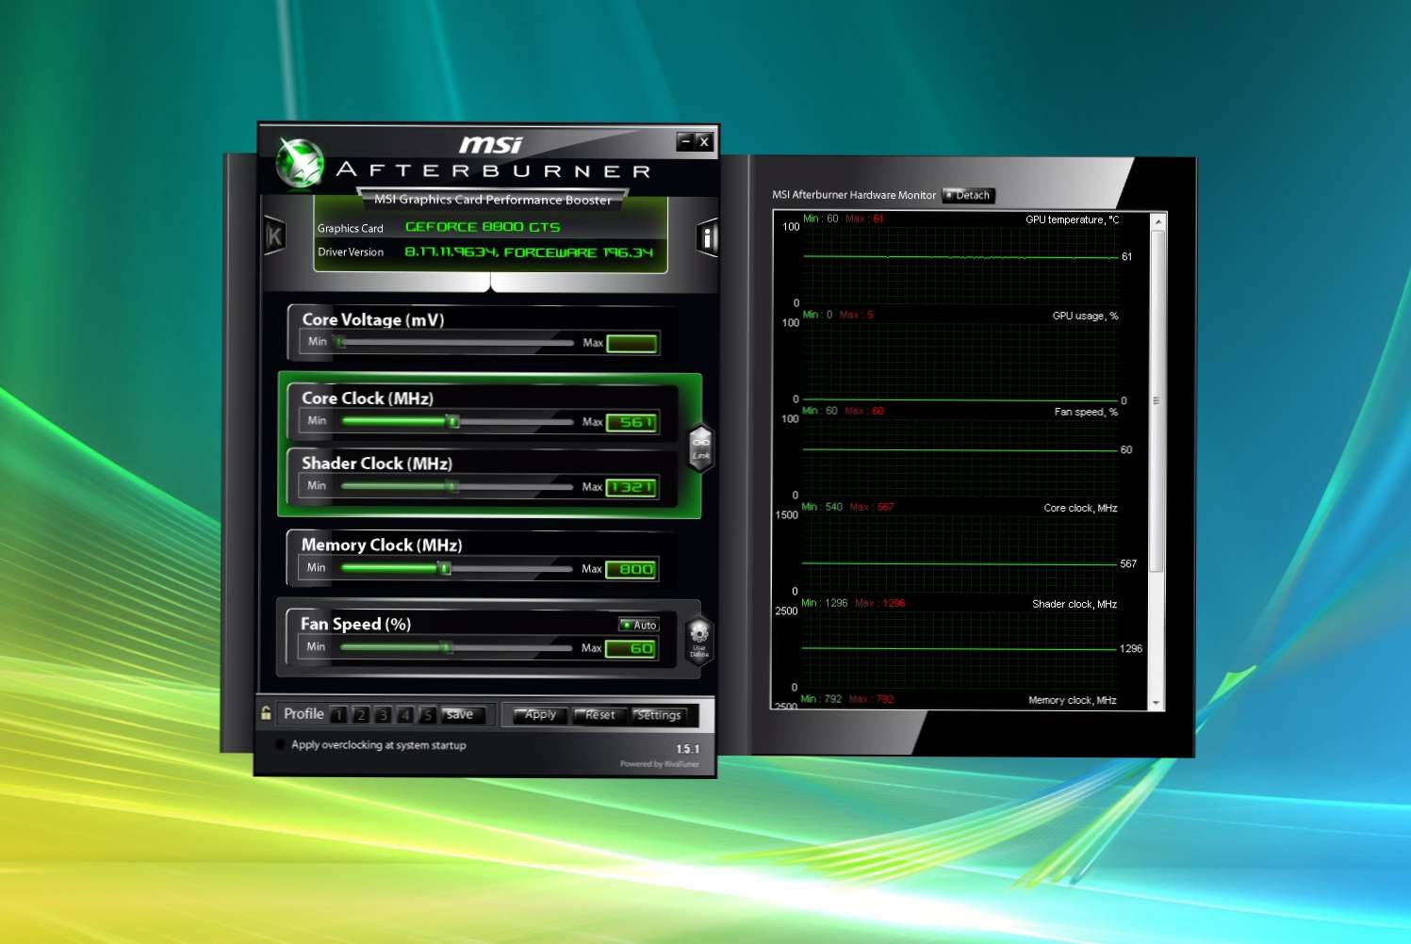
Task: Click the Memory Clock 800 value field
Action: point(631,569)
